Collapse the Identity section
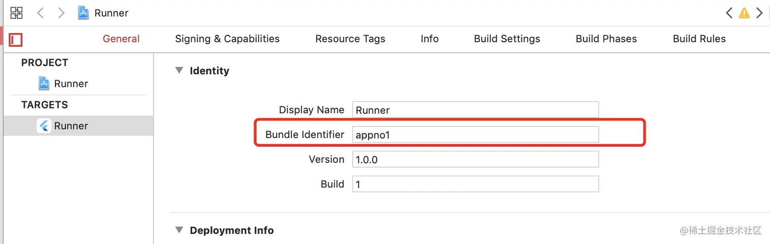The width and height of the screenshot is (770, 244). point(179,70)
